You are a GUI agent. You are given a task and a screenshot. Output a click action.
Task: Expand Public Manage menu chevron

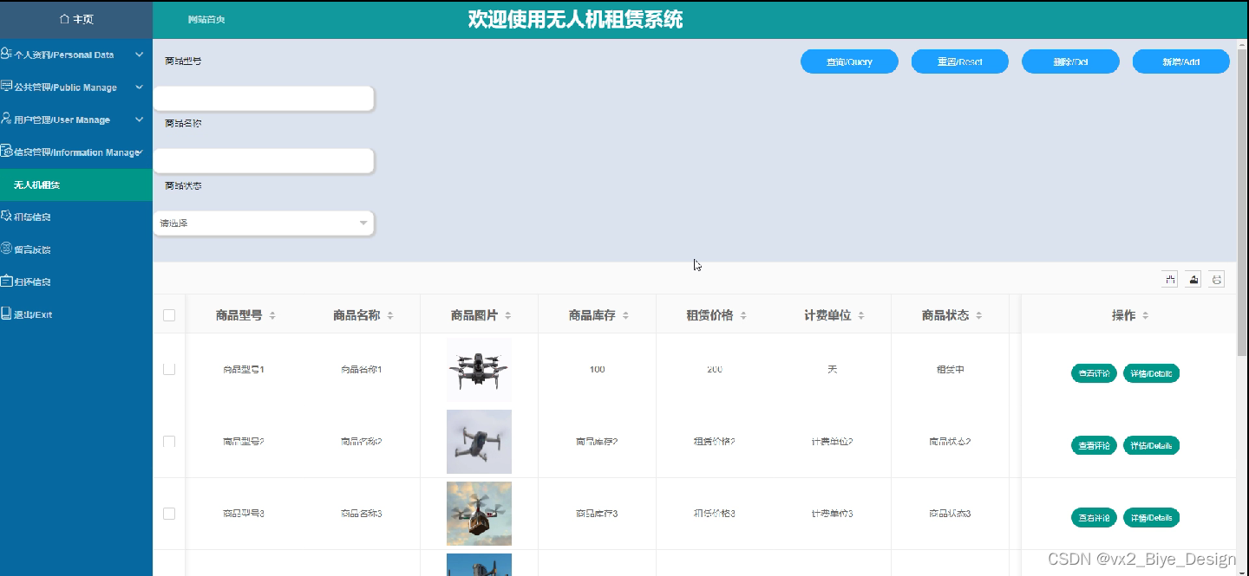point(139,87)
